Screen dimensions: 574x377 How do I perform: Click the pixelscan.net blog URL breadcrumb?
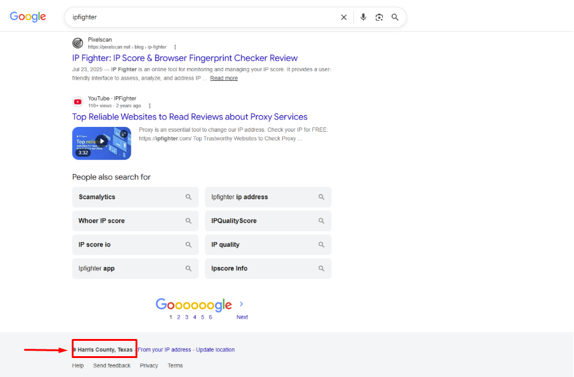pos(127,47)
